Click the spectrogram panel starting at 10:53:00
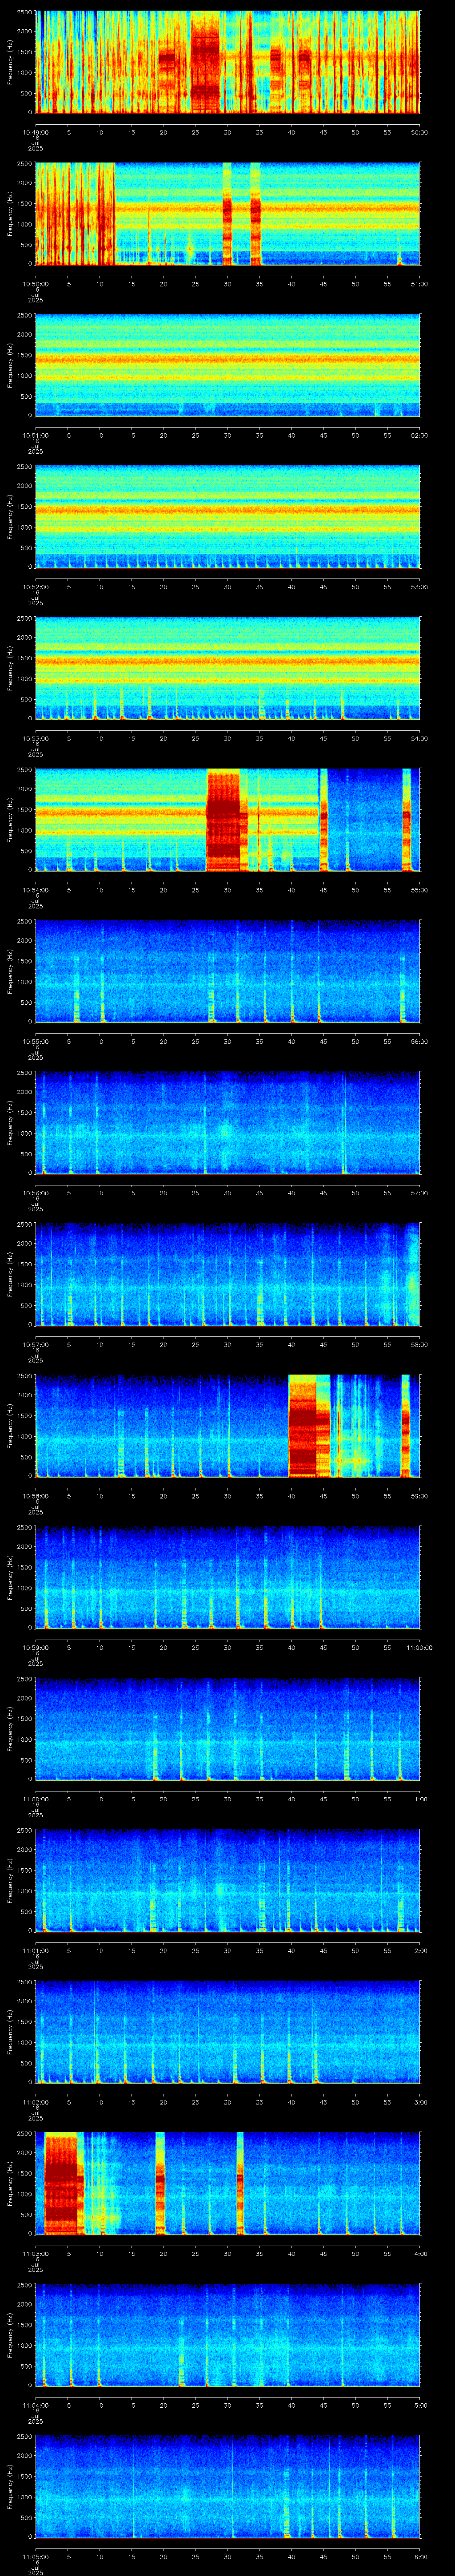This screenshot has height=2576, width=455. 228,668
